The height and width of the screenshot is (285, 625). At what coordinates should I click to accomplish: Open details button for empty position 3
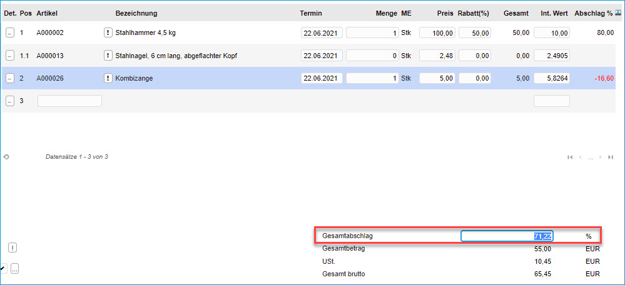click(x=9, y=101)
